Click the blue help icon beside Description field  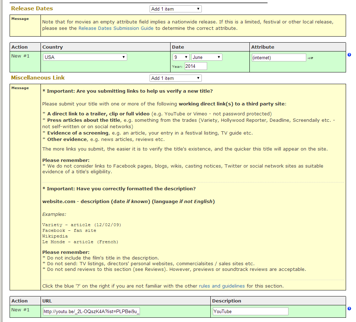349,309
